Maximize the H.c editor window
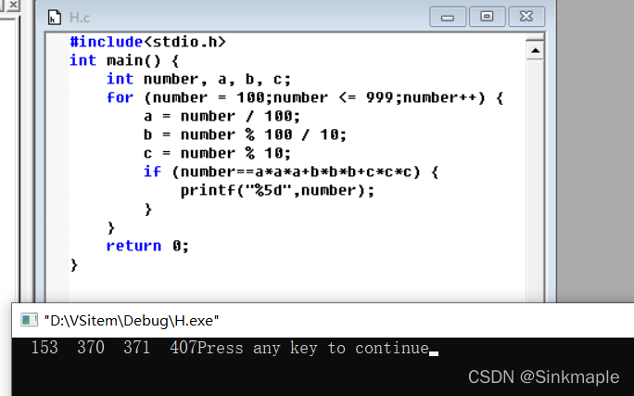This screenshot has height=396, width=634. (487, 17)
